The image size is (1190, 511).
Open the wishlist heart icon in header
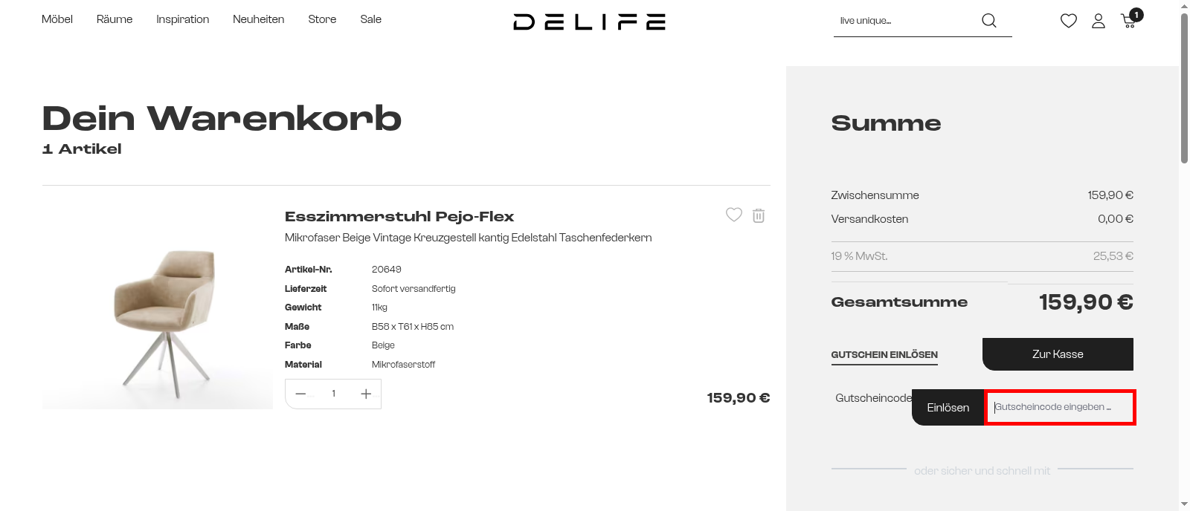pyautogui.click(x=1069, y=21)
